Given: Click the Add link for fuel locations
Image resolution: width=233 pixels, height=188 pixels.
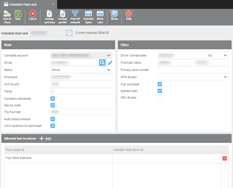Looking at the screenshot, I should click(x=48, y=138).
